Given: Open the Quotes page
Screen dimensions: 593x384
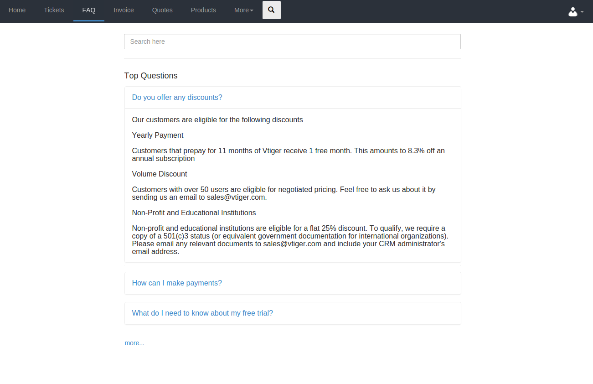Looking at the screenshot, I should [162, 10].
